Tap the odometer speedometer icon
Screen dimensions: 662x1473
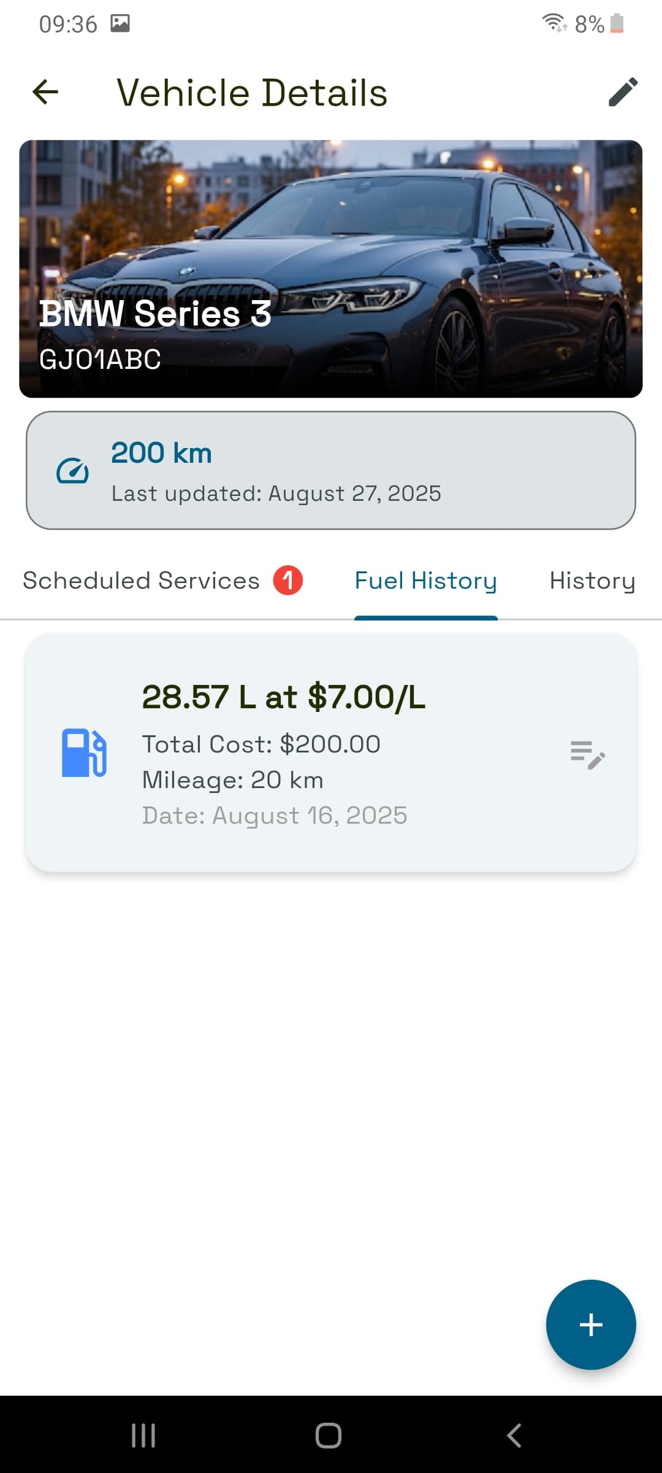(x=72, y=471)
